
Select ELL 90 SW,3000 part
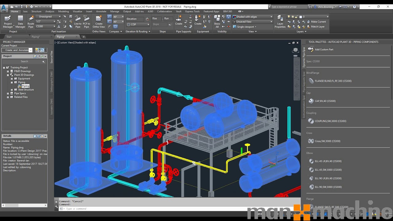[x=325, y=187]
